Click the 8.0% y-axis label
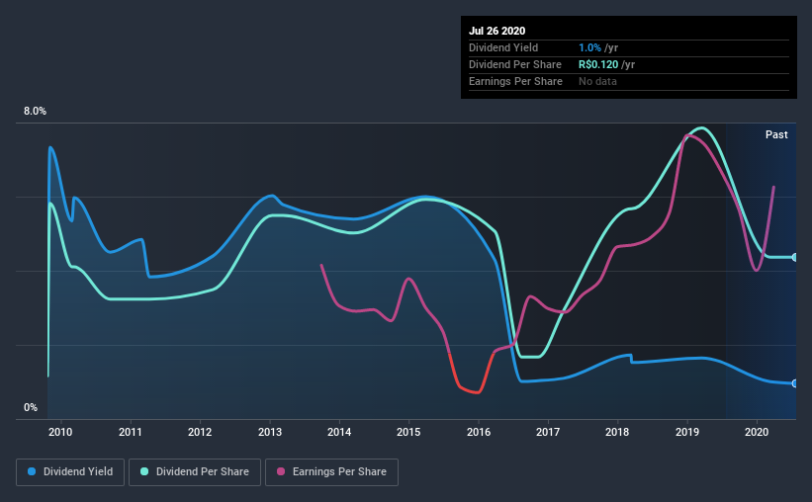Screen dimensions: 812x502 click(35, 112)
